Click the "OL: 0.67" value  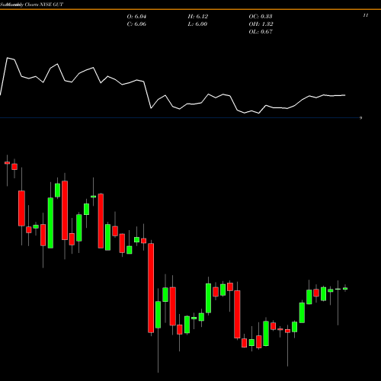coord(261,32)
